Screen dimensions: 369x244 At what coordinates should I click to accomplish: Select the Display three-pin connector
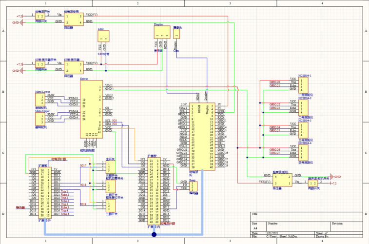pyautogui.click(x=162, y=32)
